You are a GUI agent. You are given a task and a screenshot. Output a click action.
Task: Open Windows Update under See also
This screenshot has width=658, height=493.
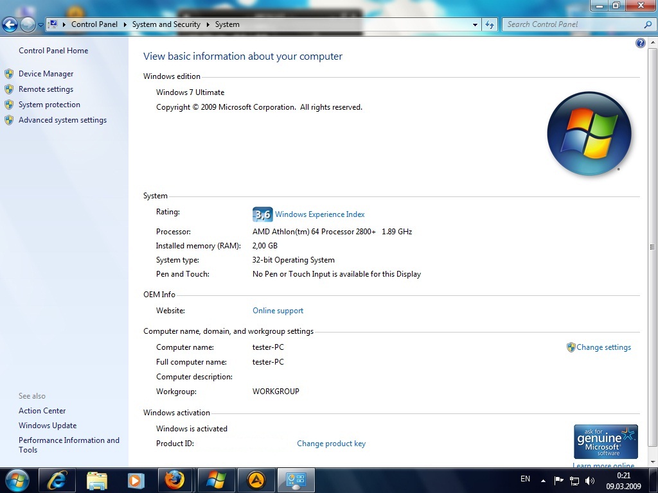pos(48,426)
